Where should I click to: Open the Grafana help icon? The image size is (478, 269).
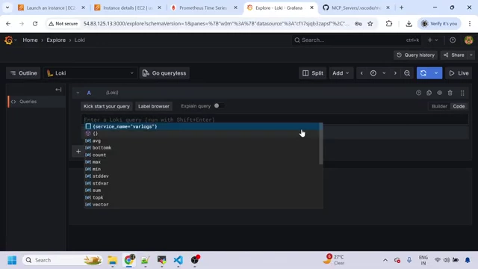[453, 40]
